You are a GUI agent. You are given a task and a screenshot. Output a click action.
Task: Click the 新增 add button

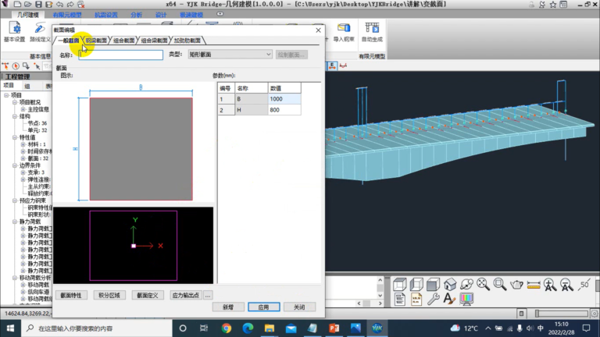pos(228,307)
